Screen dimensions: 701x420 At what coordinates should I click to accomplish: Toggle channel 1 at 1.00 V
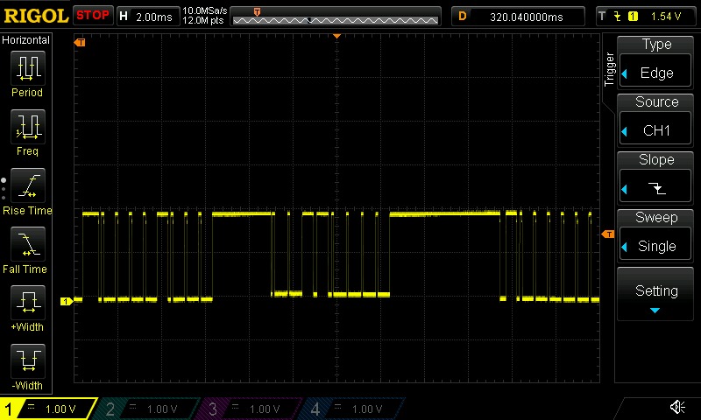click(x=48, y=409)
